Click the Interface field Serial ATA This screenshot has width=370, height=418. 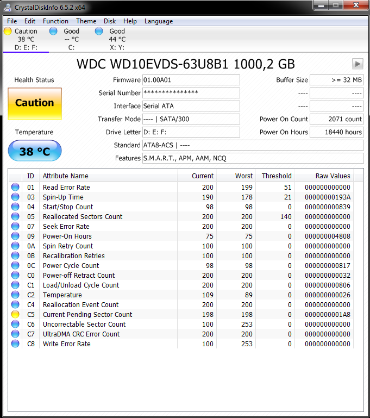click(191, 106)
